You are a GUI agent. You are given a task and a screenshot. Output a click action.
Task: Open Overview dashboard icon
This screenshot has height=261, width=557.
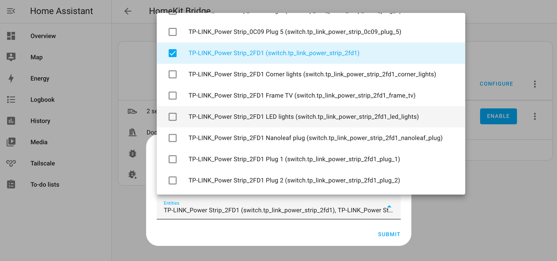(x=11, y=36)
